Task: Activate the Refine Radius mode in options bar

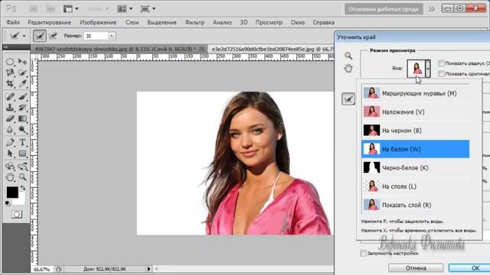Action: pyautogui.click(x=40, y=36)
